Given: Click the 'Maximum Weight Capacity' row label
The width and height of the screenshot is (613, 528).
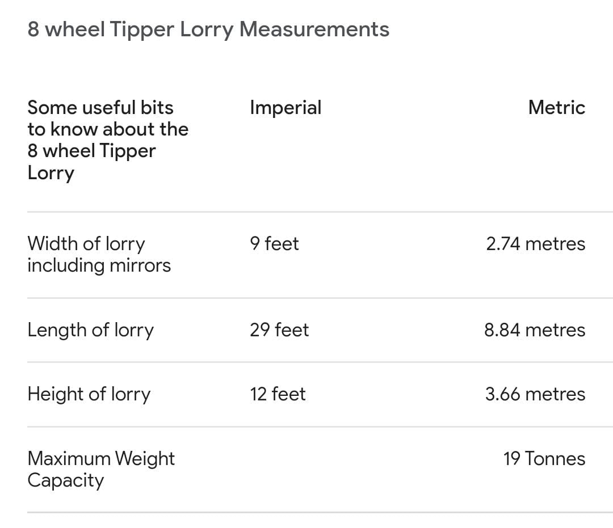Looking at the screenshot, I should pos(101,469).
